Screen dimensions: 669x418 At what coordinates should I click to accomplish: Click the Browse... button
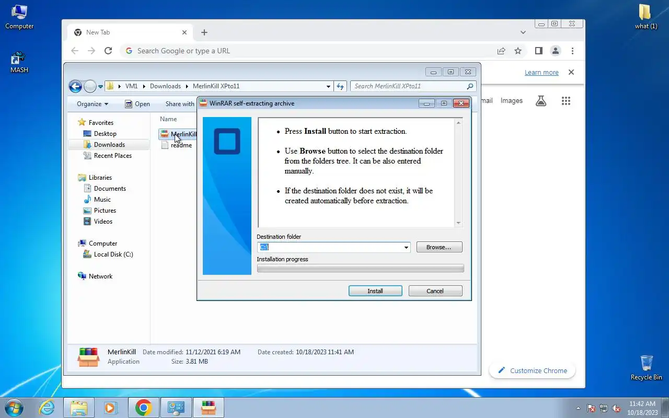coord(439,247)
